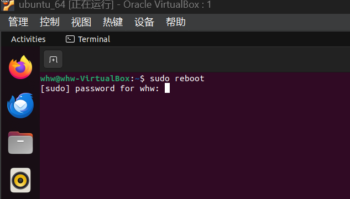Focus the sudo password prompt cursor
Screen dimensions: 350x199
coord(167,88)
